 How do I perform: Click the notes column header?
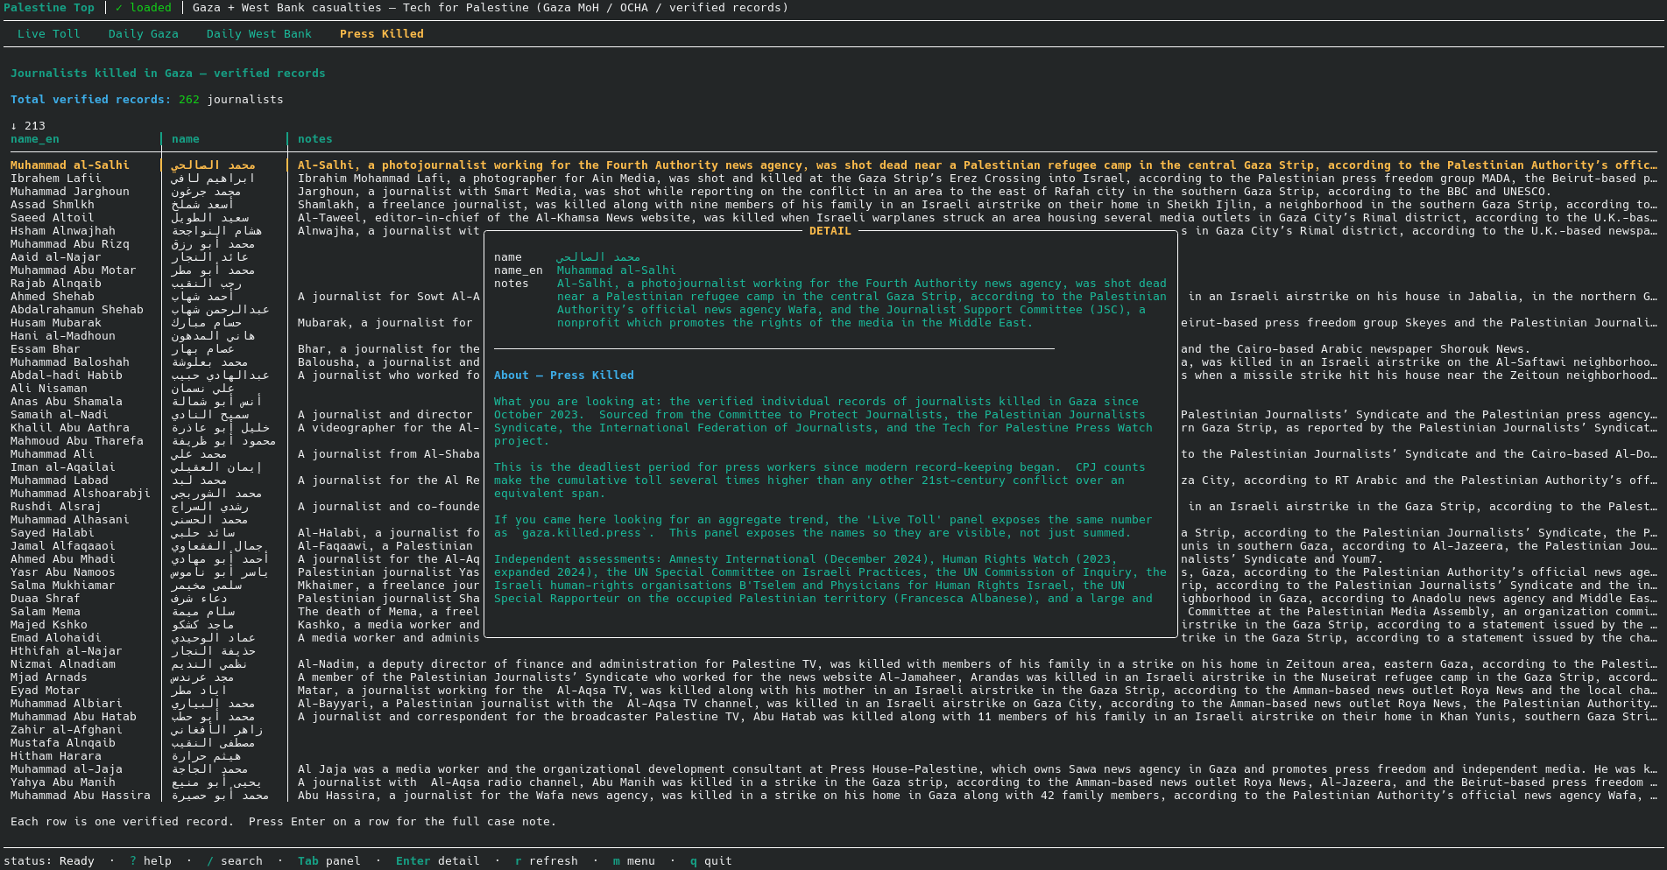[x=314, y=139]
